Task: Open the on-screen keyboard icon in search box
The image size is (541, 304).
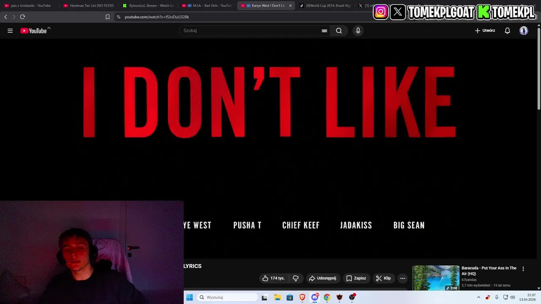Action: 324,30
